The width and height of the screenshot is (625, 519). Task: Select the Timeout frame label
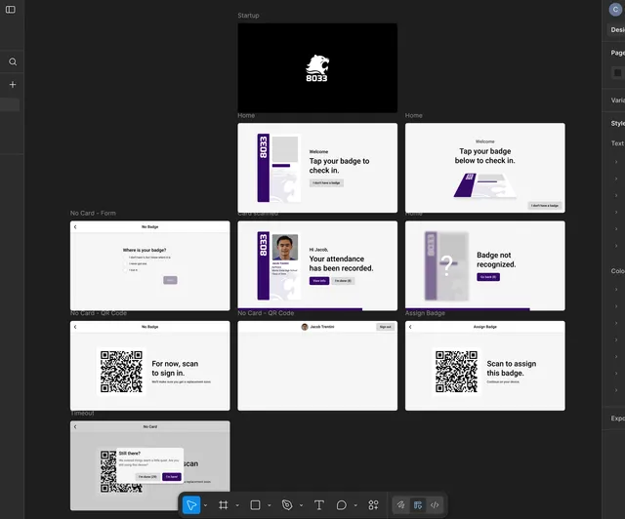[x=82, y=414]
